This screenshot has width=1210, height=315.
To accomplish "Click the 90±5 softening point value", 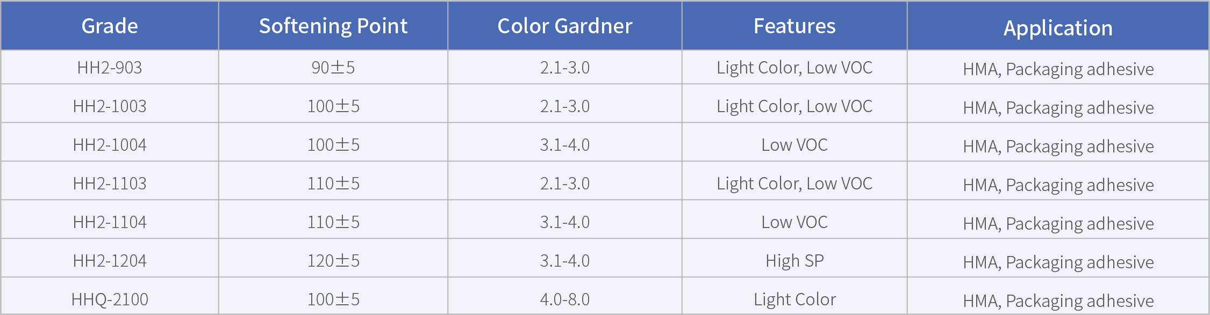I will tap(333, 68).
